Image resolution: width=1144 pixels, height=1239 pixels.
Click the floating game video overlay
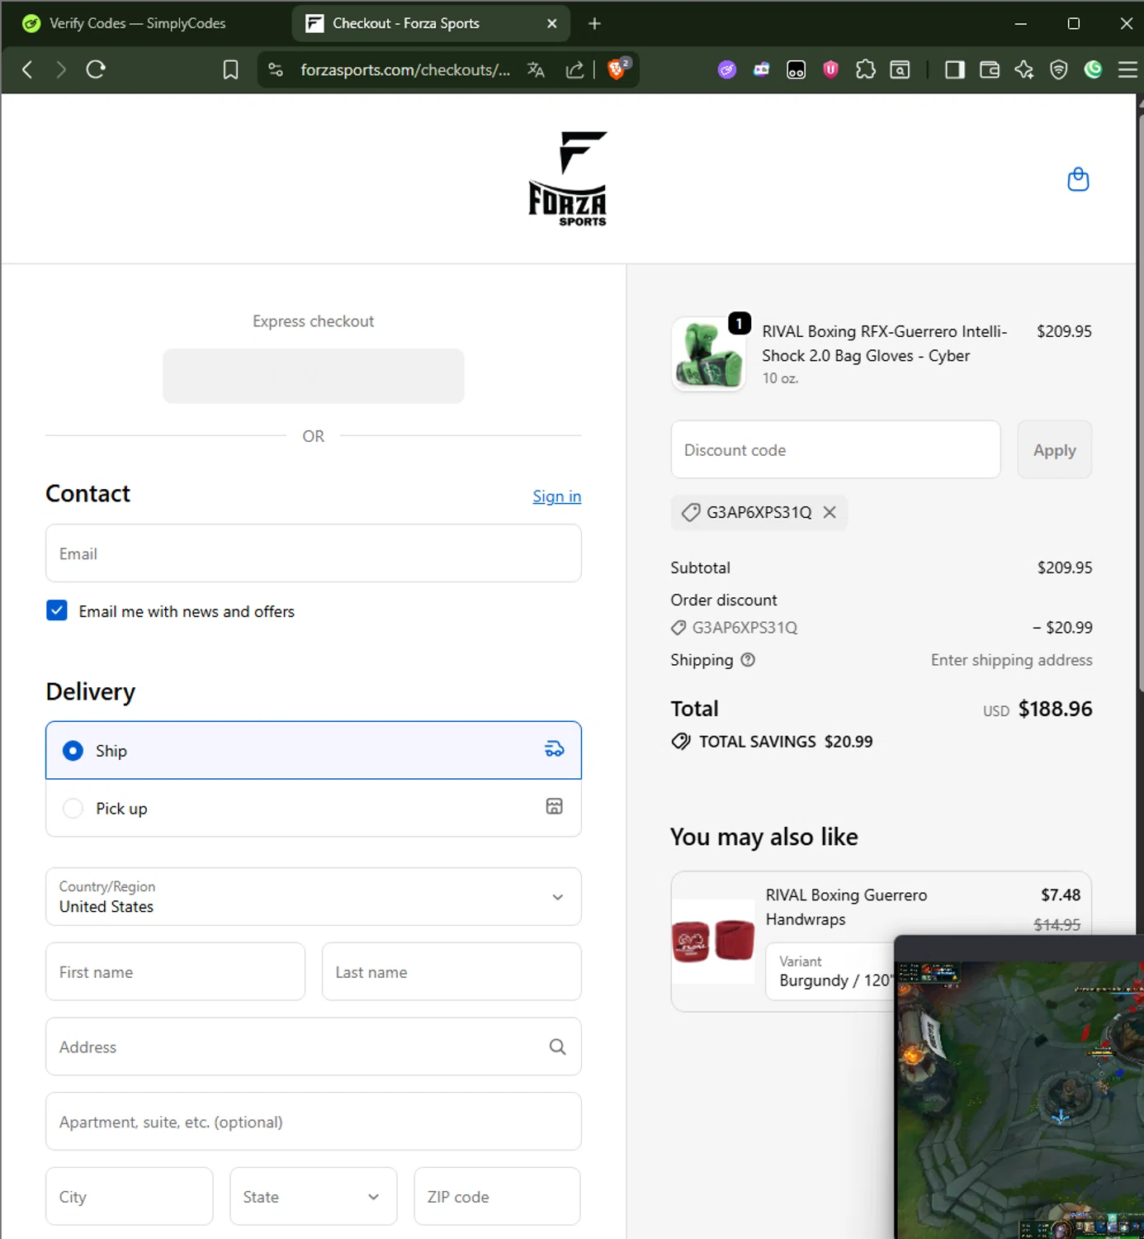click(x=1020, y=1089)
